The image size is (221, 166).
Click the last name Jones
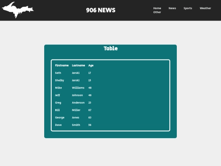pos(76,118)
